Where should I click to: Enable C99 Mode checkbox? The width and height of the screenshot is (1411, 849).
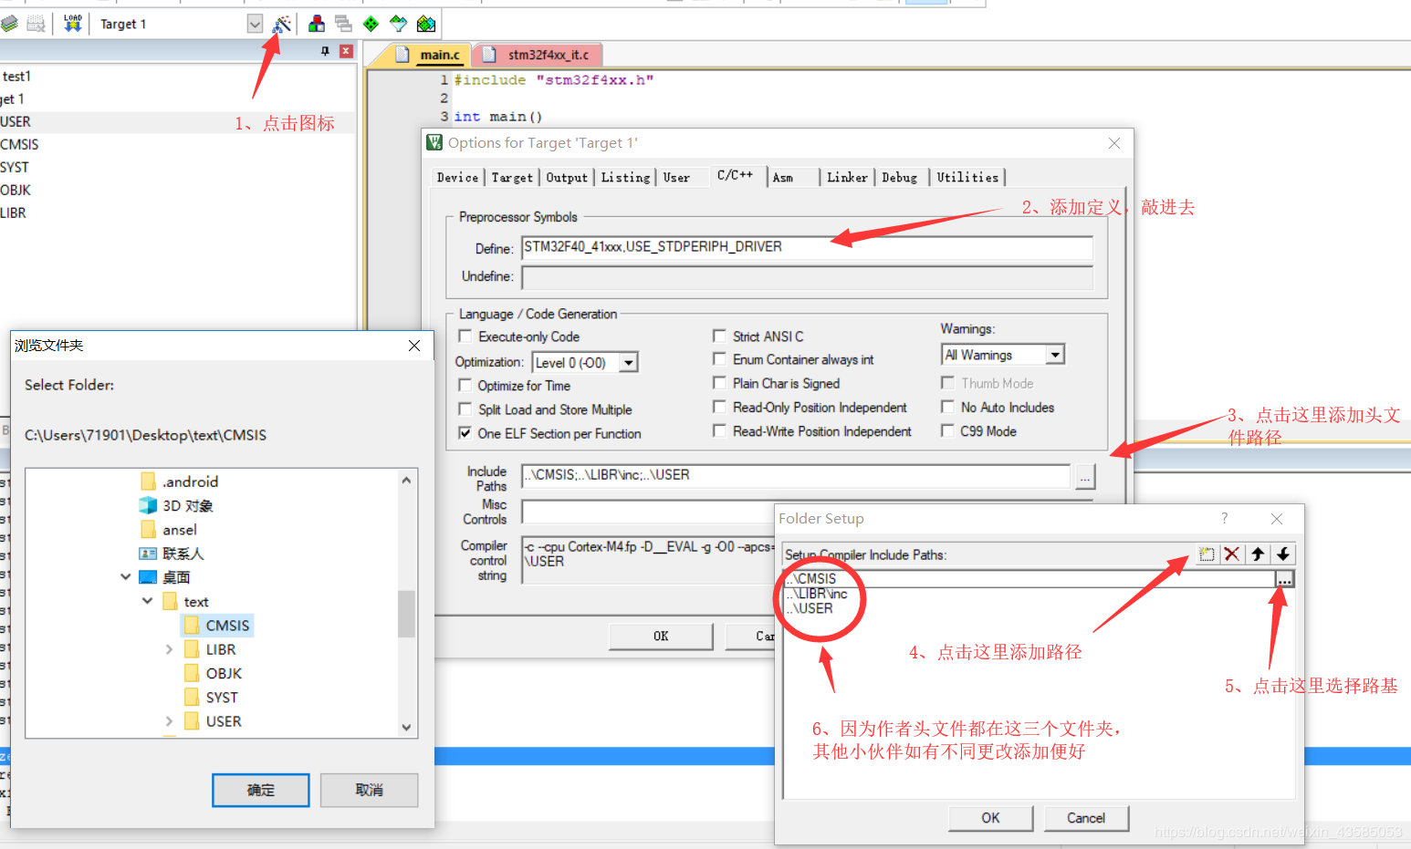click(x=947, y=430)
